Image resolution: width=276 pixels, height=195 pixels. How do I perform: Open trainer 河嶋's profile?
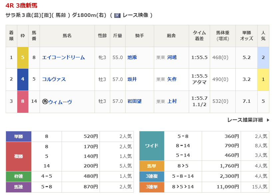coord(172,57)
